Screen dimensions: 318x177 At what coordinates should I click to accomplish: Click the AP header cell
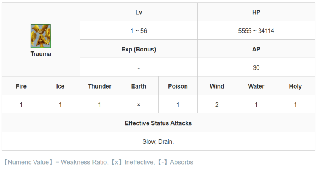pyautogui.click(x=256, y=49)
